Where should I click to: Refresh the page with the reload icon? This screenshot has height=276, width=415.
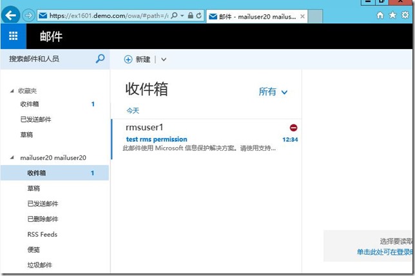pos(199,15)
